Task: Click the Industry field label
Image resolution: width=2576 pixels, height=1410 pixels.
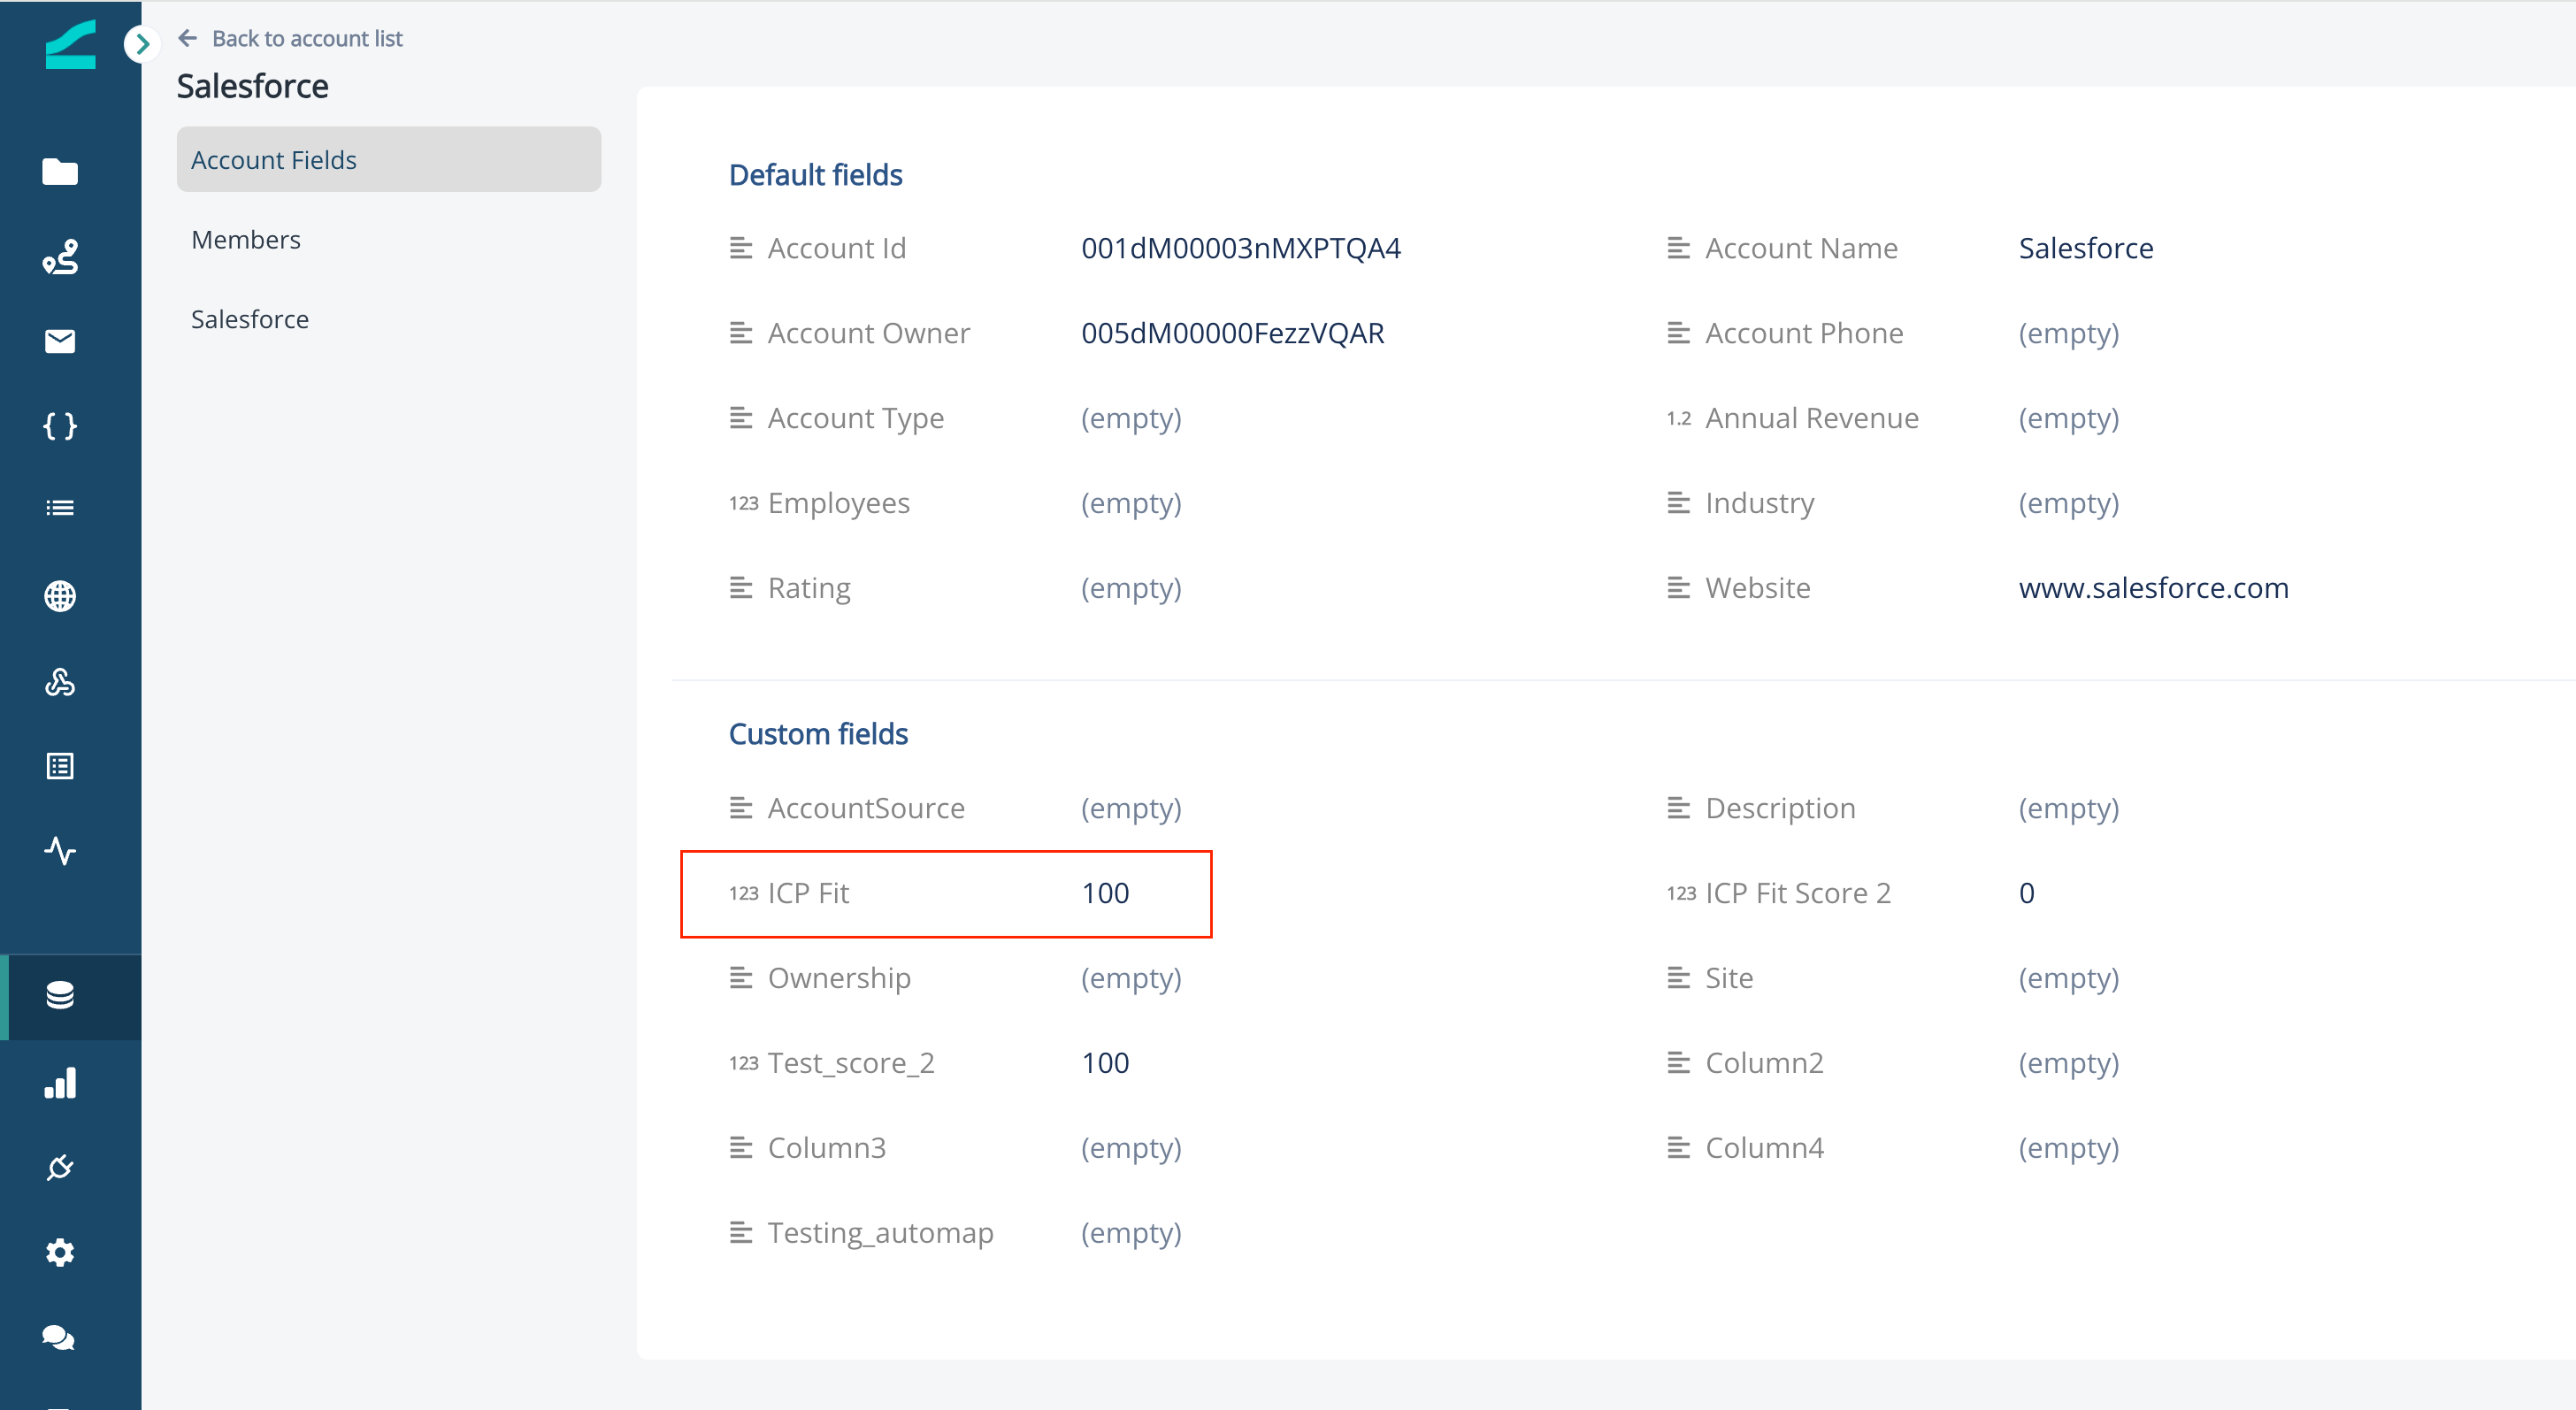Action: tap(1760, 503)
